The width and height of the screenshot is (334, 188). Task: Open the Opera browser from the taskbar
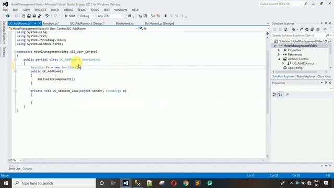[174, 183]
